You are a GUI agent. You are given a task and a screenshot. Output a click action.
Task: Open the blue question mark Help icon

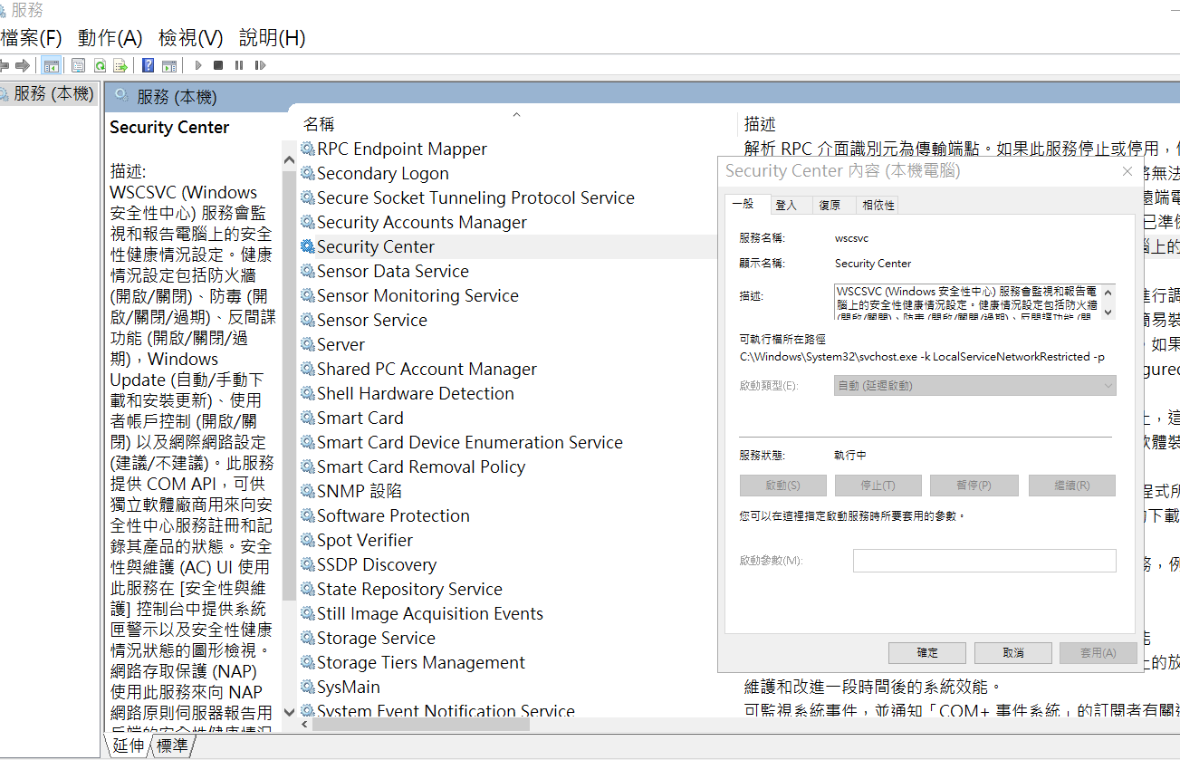148,65
